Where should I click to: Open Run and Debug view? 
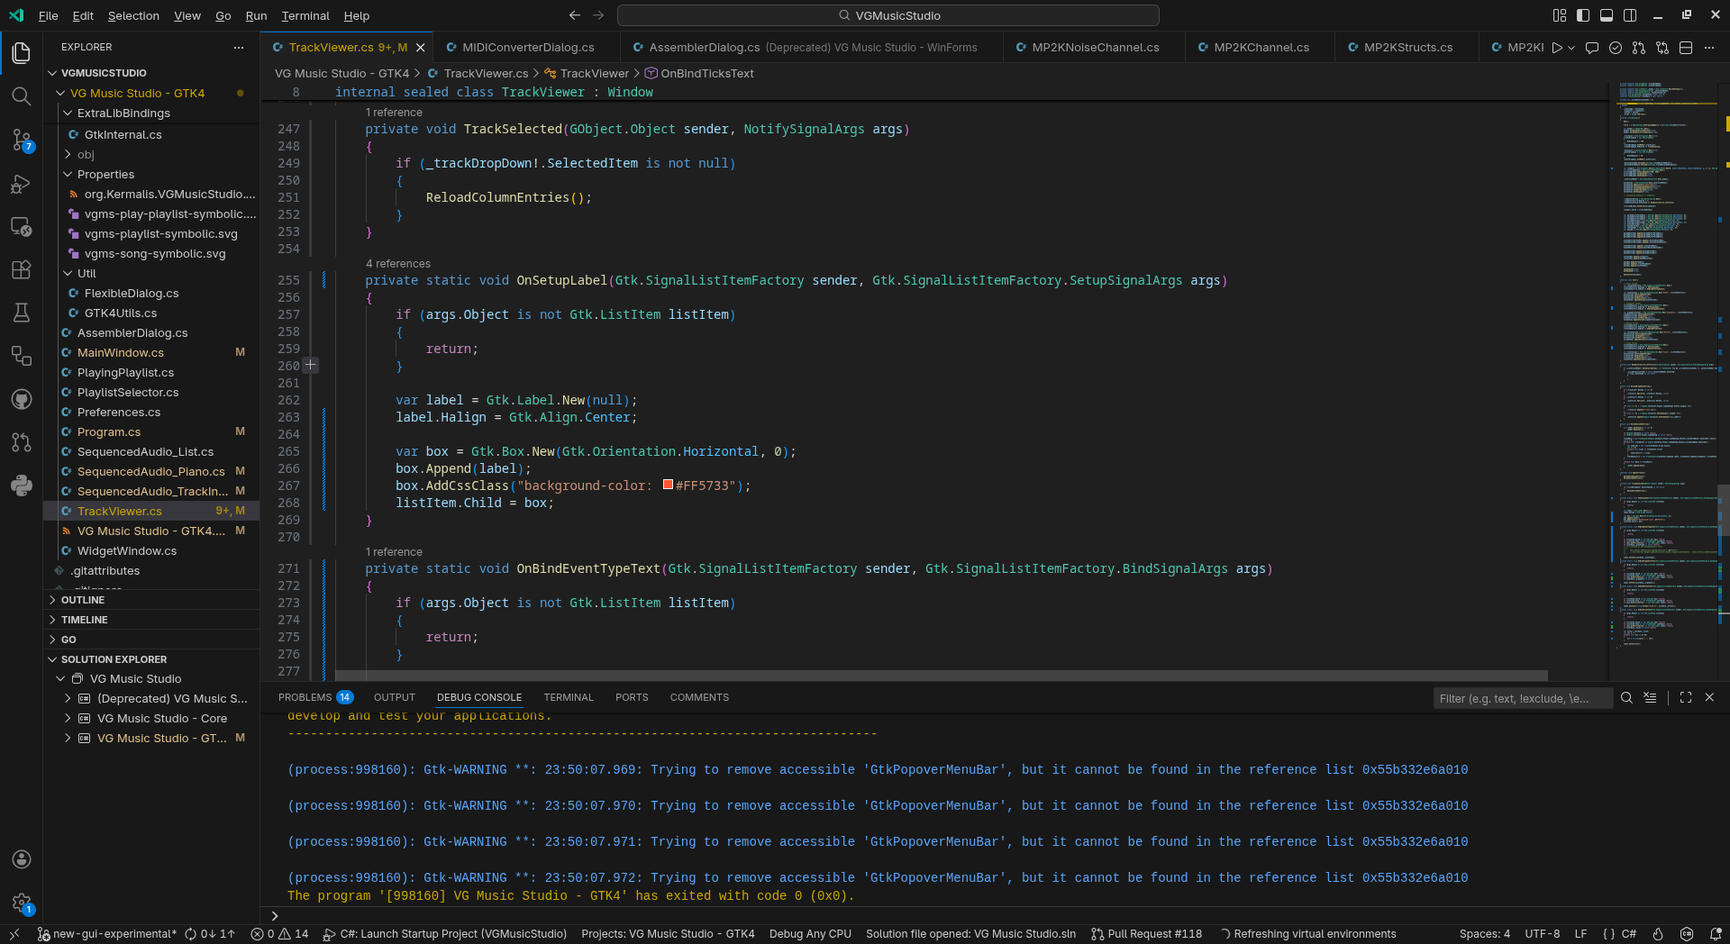pyautogui.click(x=21, y=184)
